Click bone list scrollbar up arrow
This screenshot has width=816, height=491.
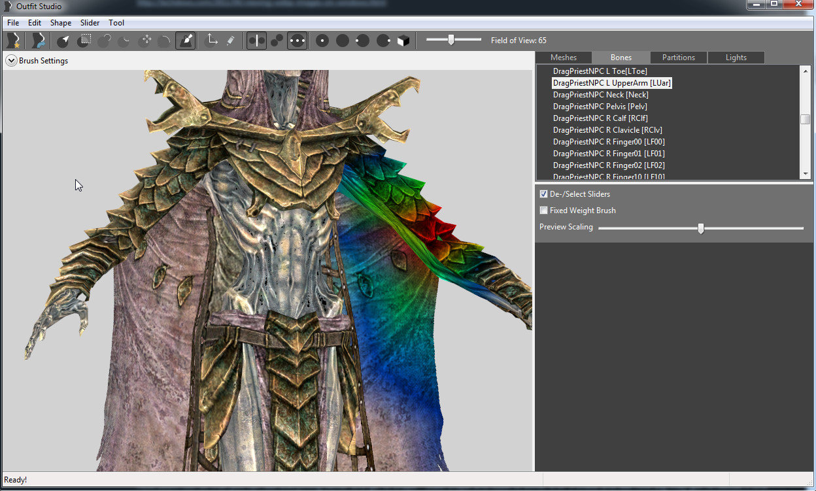coord(806,70)
